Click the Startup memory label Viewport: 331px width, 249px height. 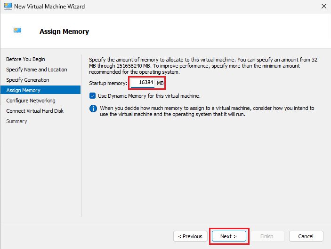[x=108, y=83]
